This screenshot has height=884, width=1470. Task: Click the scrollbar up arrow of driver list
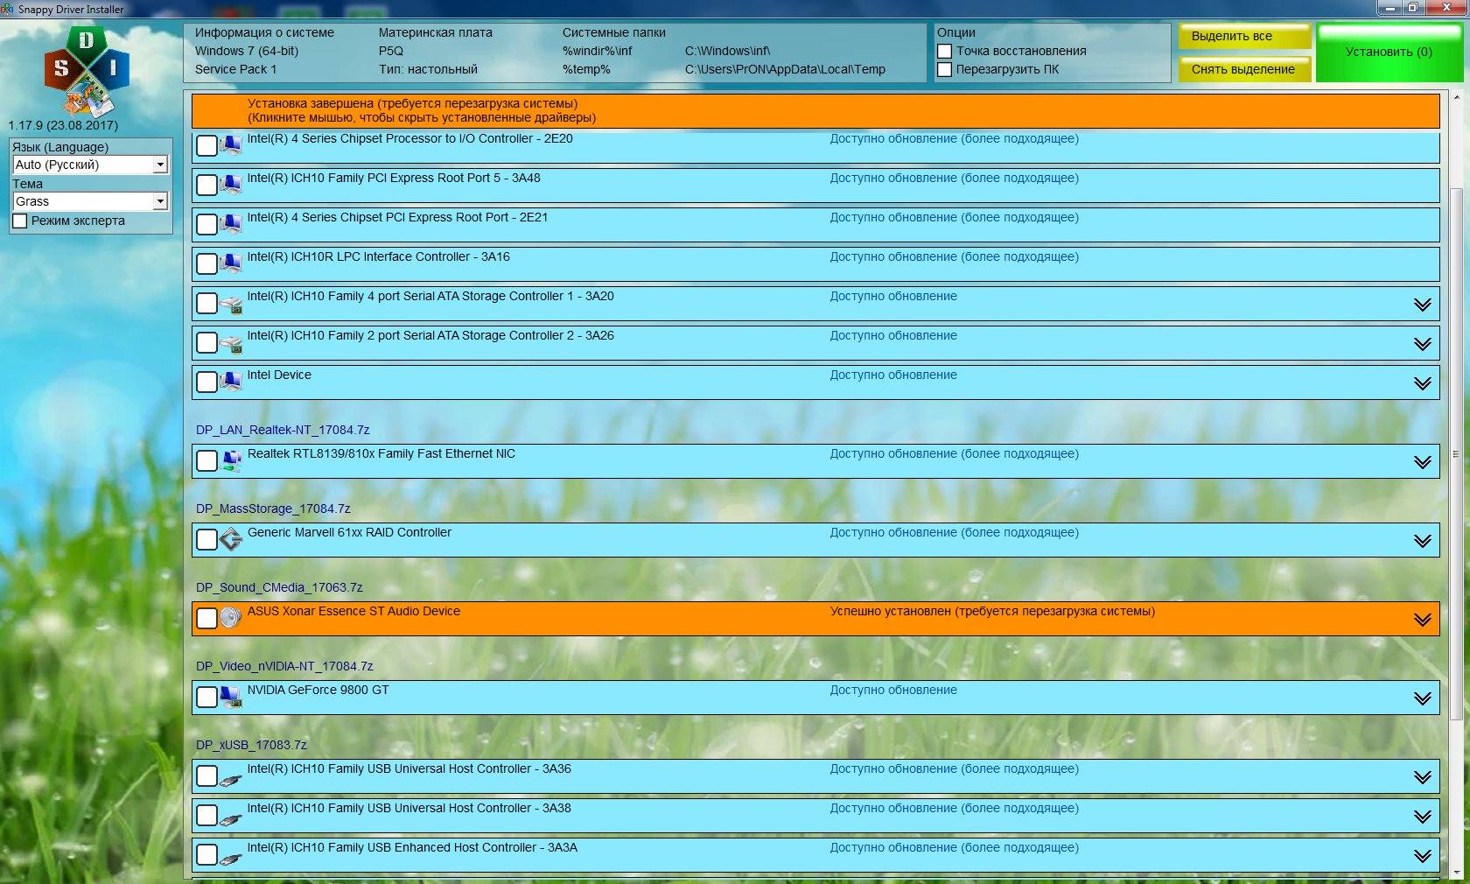click(1456, 97)
